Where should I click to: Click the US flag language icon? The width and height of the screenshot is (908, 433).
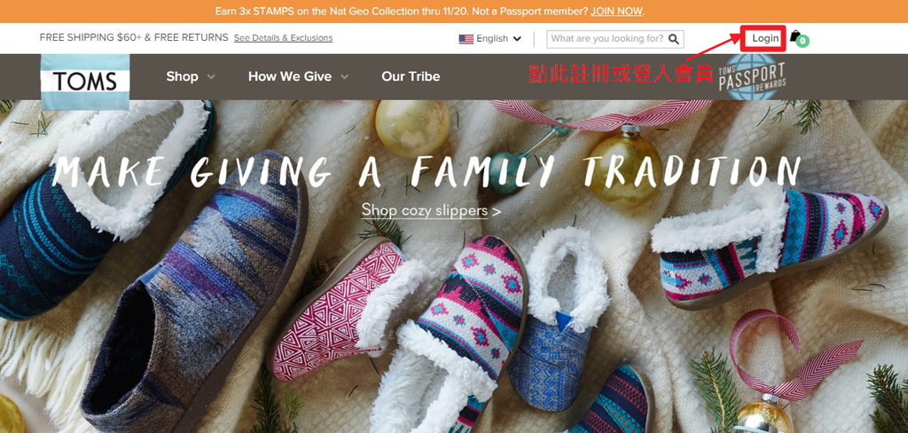(x=466, y=39)
